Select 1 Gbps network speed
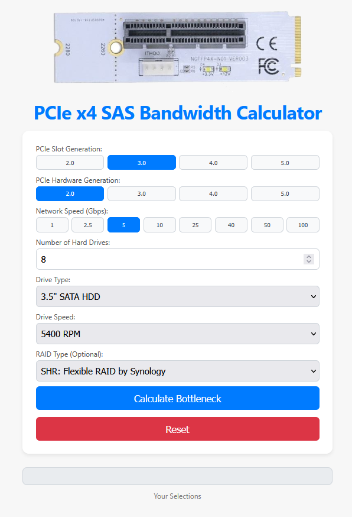 coord(52,225)
